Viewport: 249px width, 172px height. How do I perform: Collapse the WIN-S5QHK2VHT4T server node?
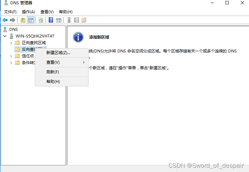5,36
